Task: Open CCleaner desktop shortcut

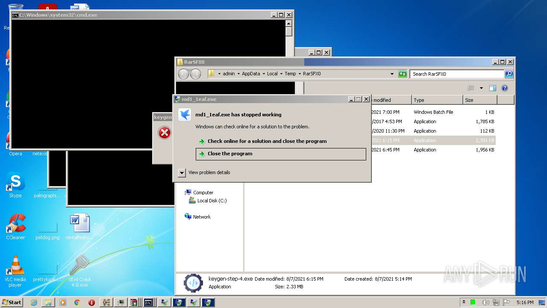Action: [x=15, y=227]
